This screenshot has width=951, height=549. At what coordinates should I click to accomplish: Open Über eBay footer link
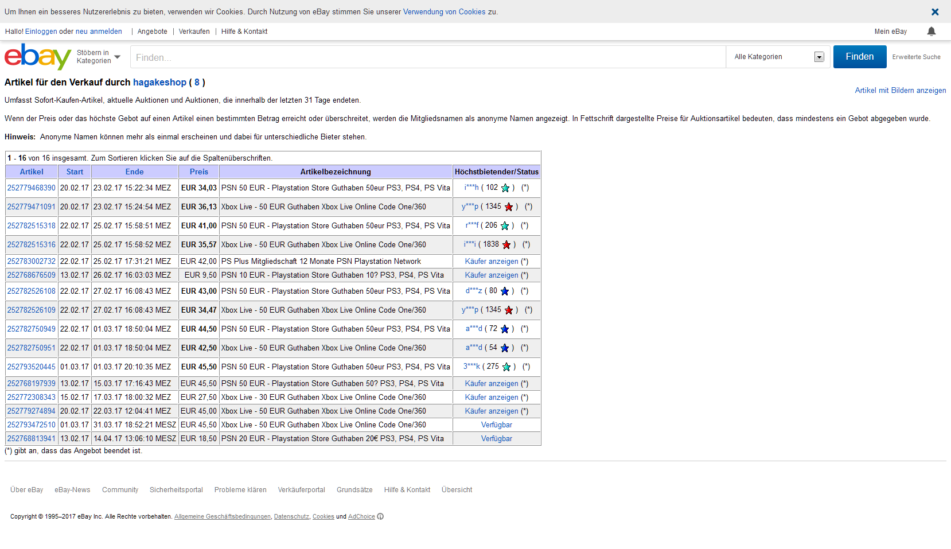pos(26,490)
